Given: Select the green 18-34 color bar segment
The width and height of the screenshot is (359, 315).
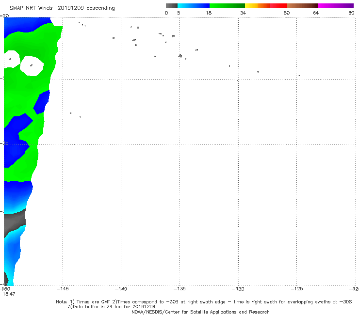Looking at the screenshot, I should (x=227, y=6).
